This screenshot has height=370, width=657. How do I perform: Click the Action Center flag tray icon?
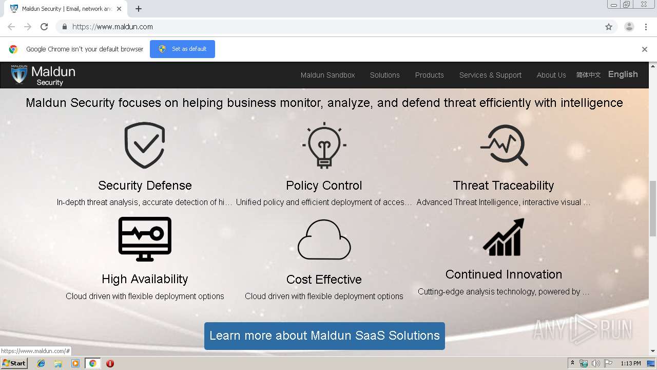click(x=608, y=363)
